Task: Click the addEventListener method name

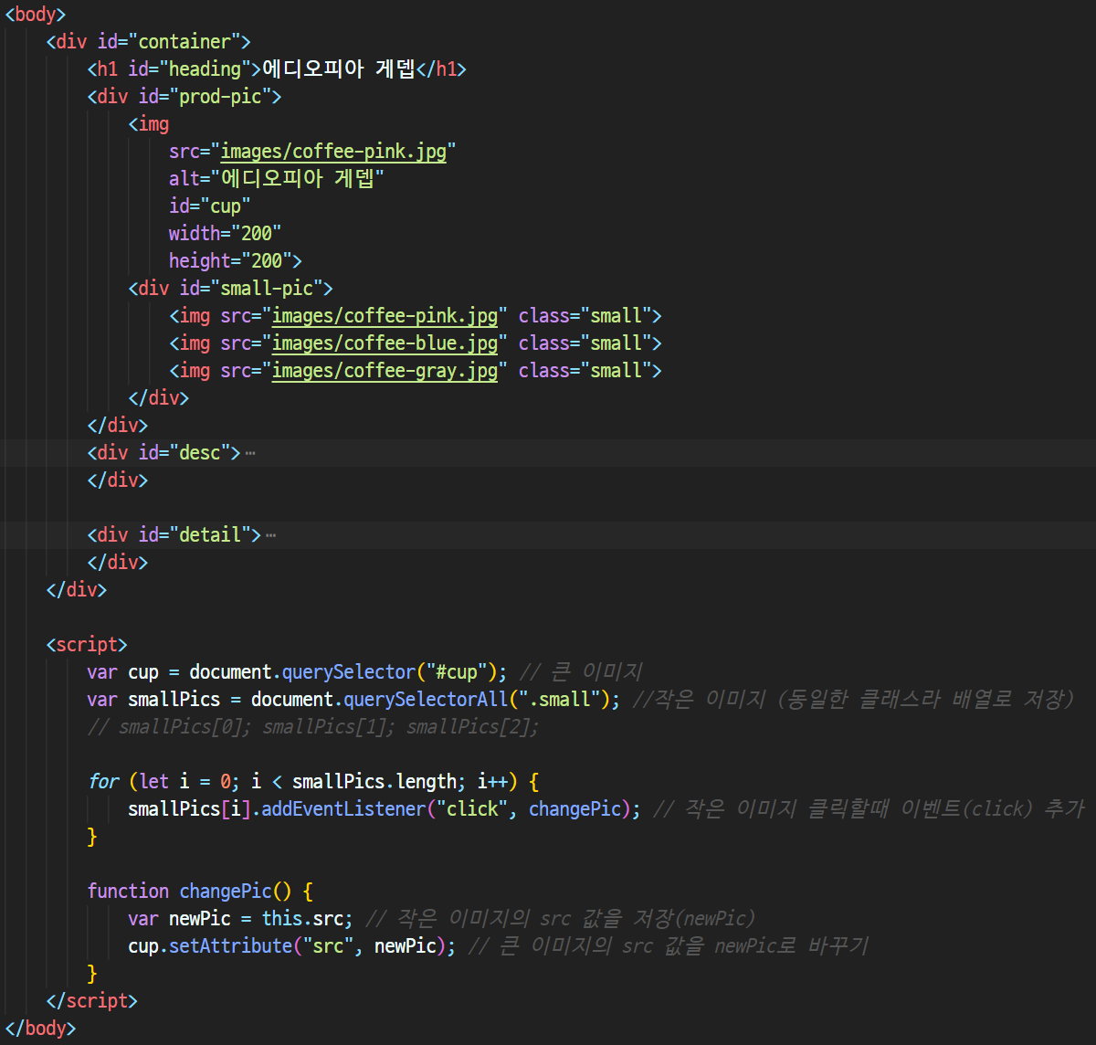Action: point(343,809)
